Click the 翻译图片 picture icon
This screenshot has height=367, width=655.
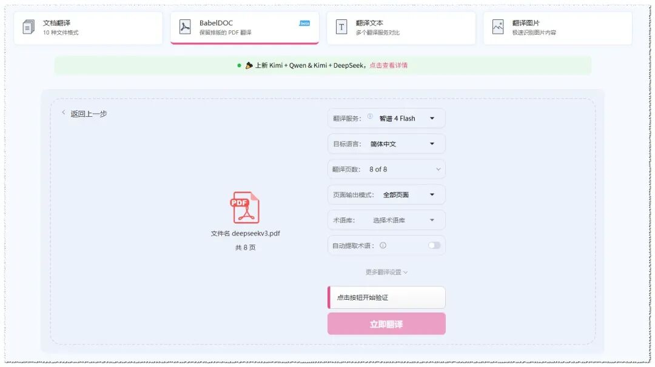click(498, 27)
